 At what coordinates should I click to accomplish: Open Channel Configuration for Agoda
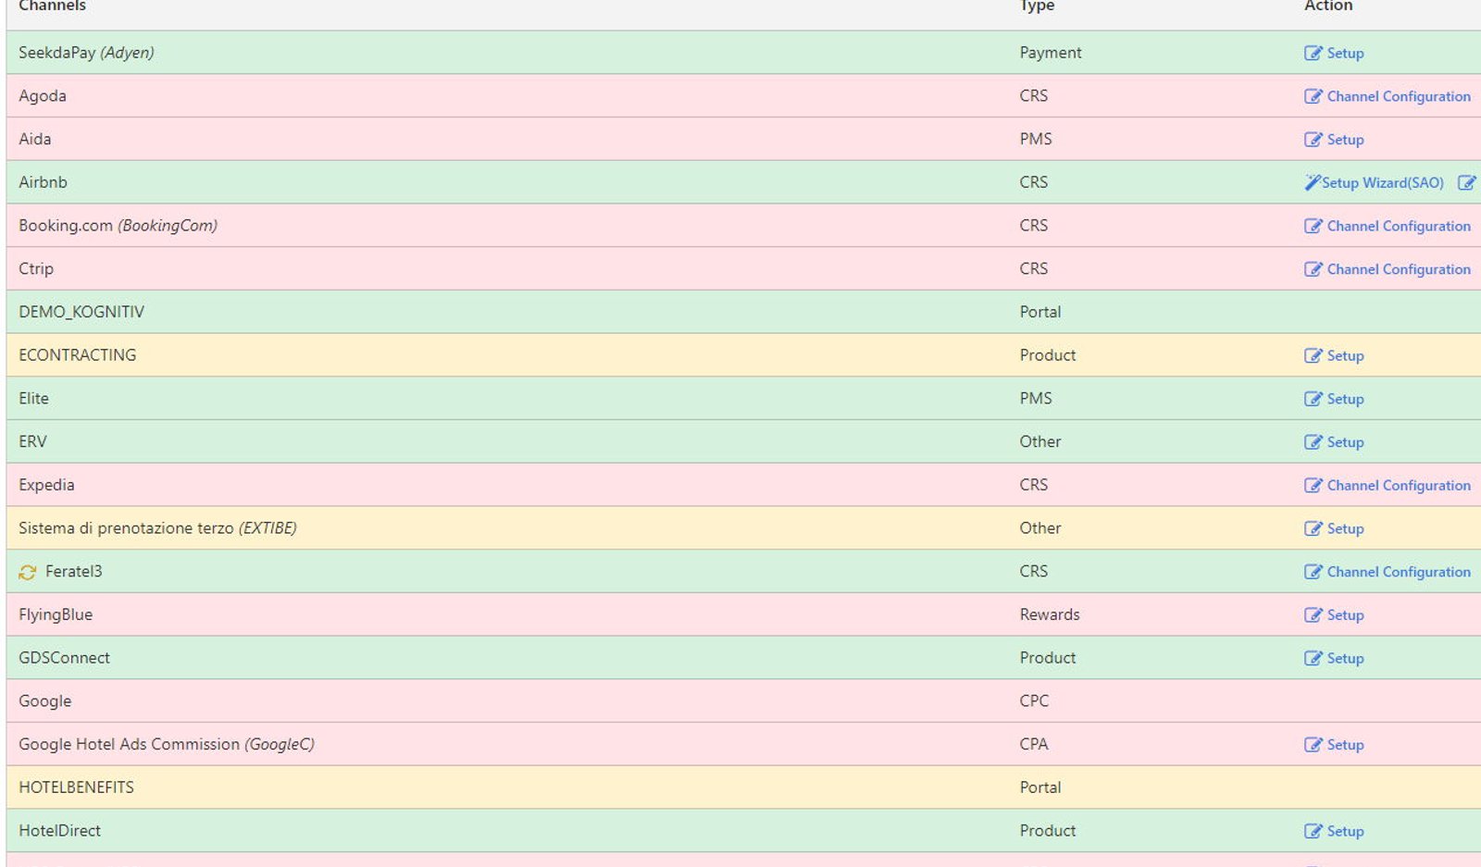pos(1399,96)
